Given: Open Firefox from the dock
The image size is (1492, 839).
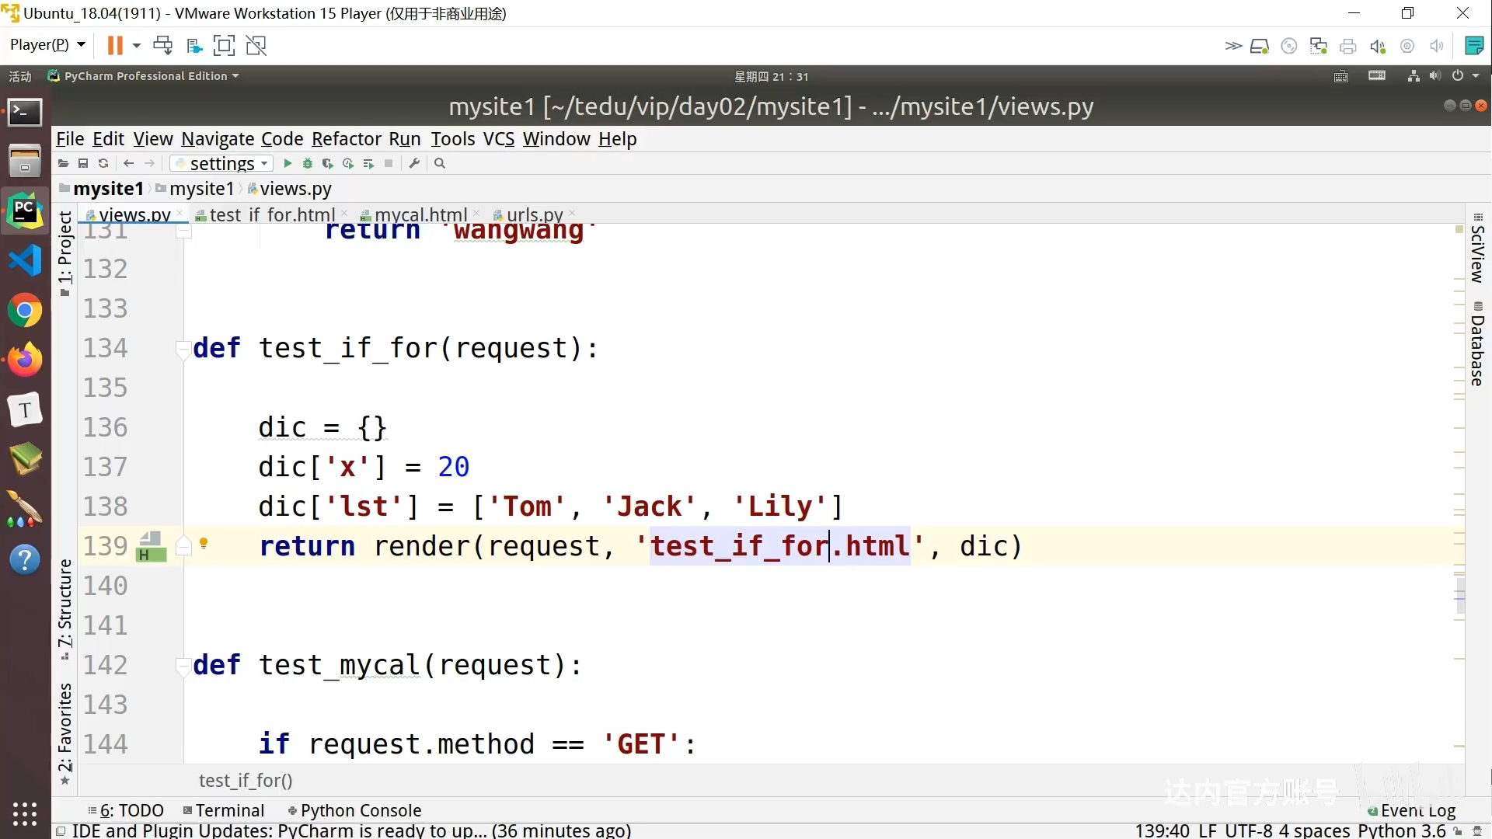Looking at the screenshot, I should point(25,360).
